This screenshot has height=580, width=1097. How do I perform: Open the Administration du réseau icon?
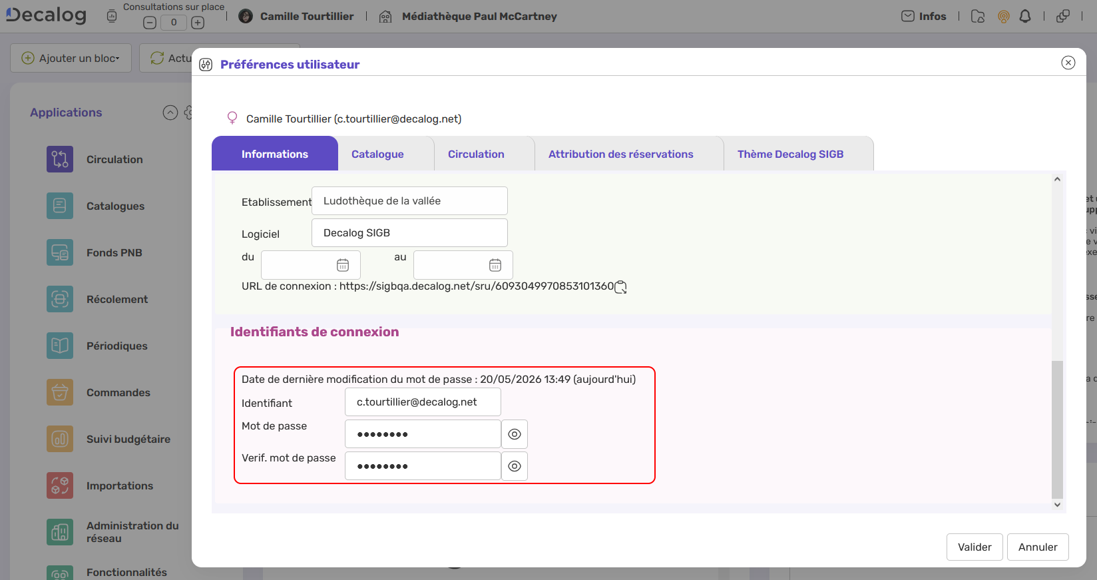(x=60, y=532)
